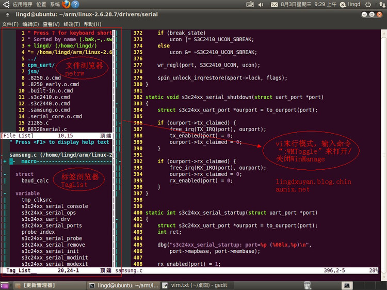
Task: Collapse the samsung.c file fold in TagList
Action: 2,155
